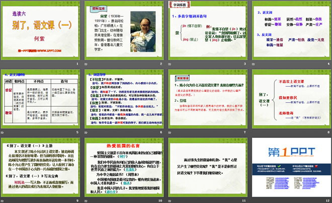Select slide 6 titled 词语导学
Image resolution: width=332 pixels, height=203 pixels.
click(124, 99)
